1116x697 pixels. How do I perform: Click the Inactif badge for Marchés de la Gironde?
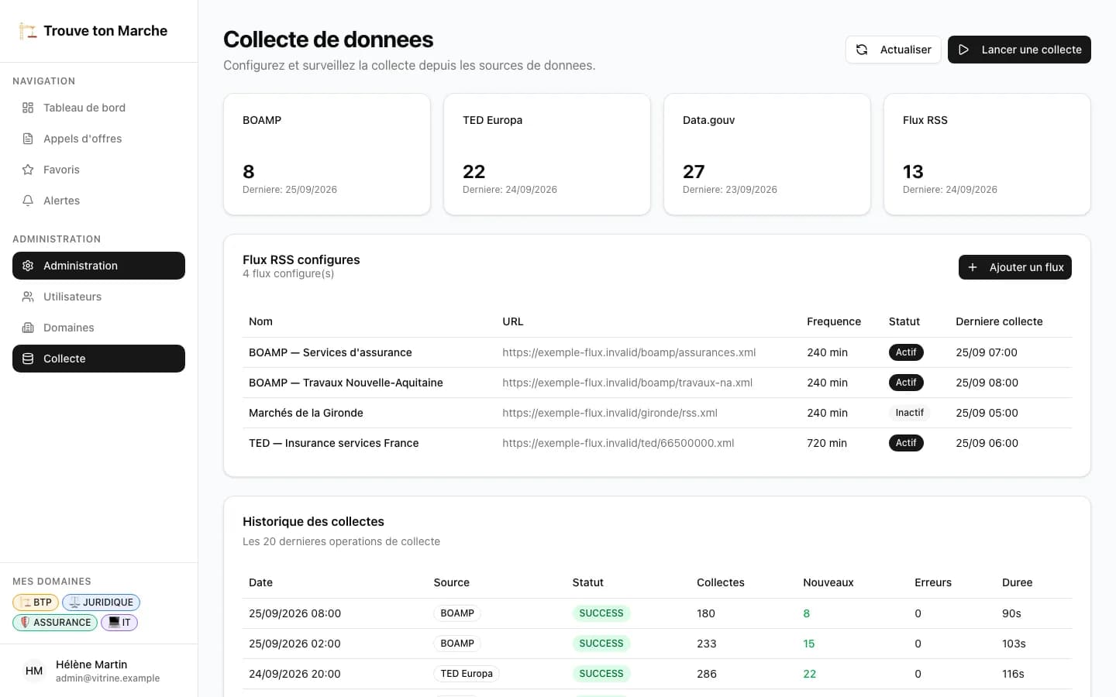point(909,413)
